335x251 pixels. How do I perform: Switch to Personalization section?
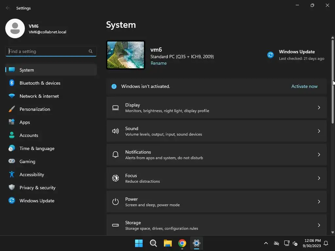(x=51, y=109)
